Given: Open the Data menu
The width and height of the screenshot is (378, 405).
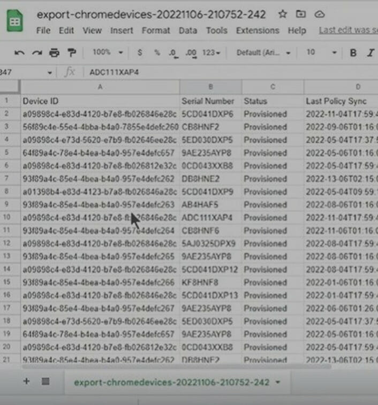Looking at the screenshot, I should 188,31.
